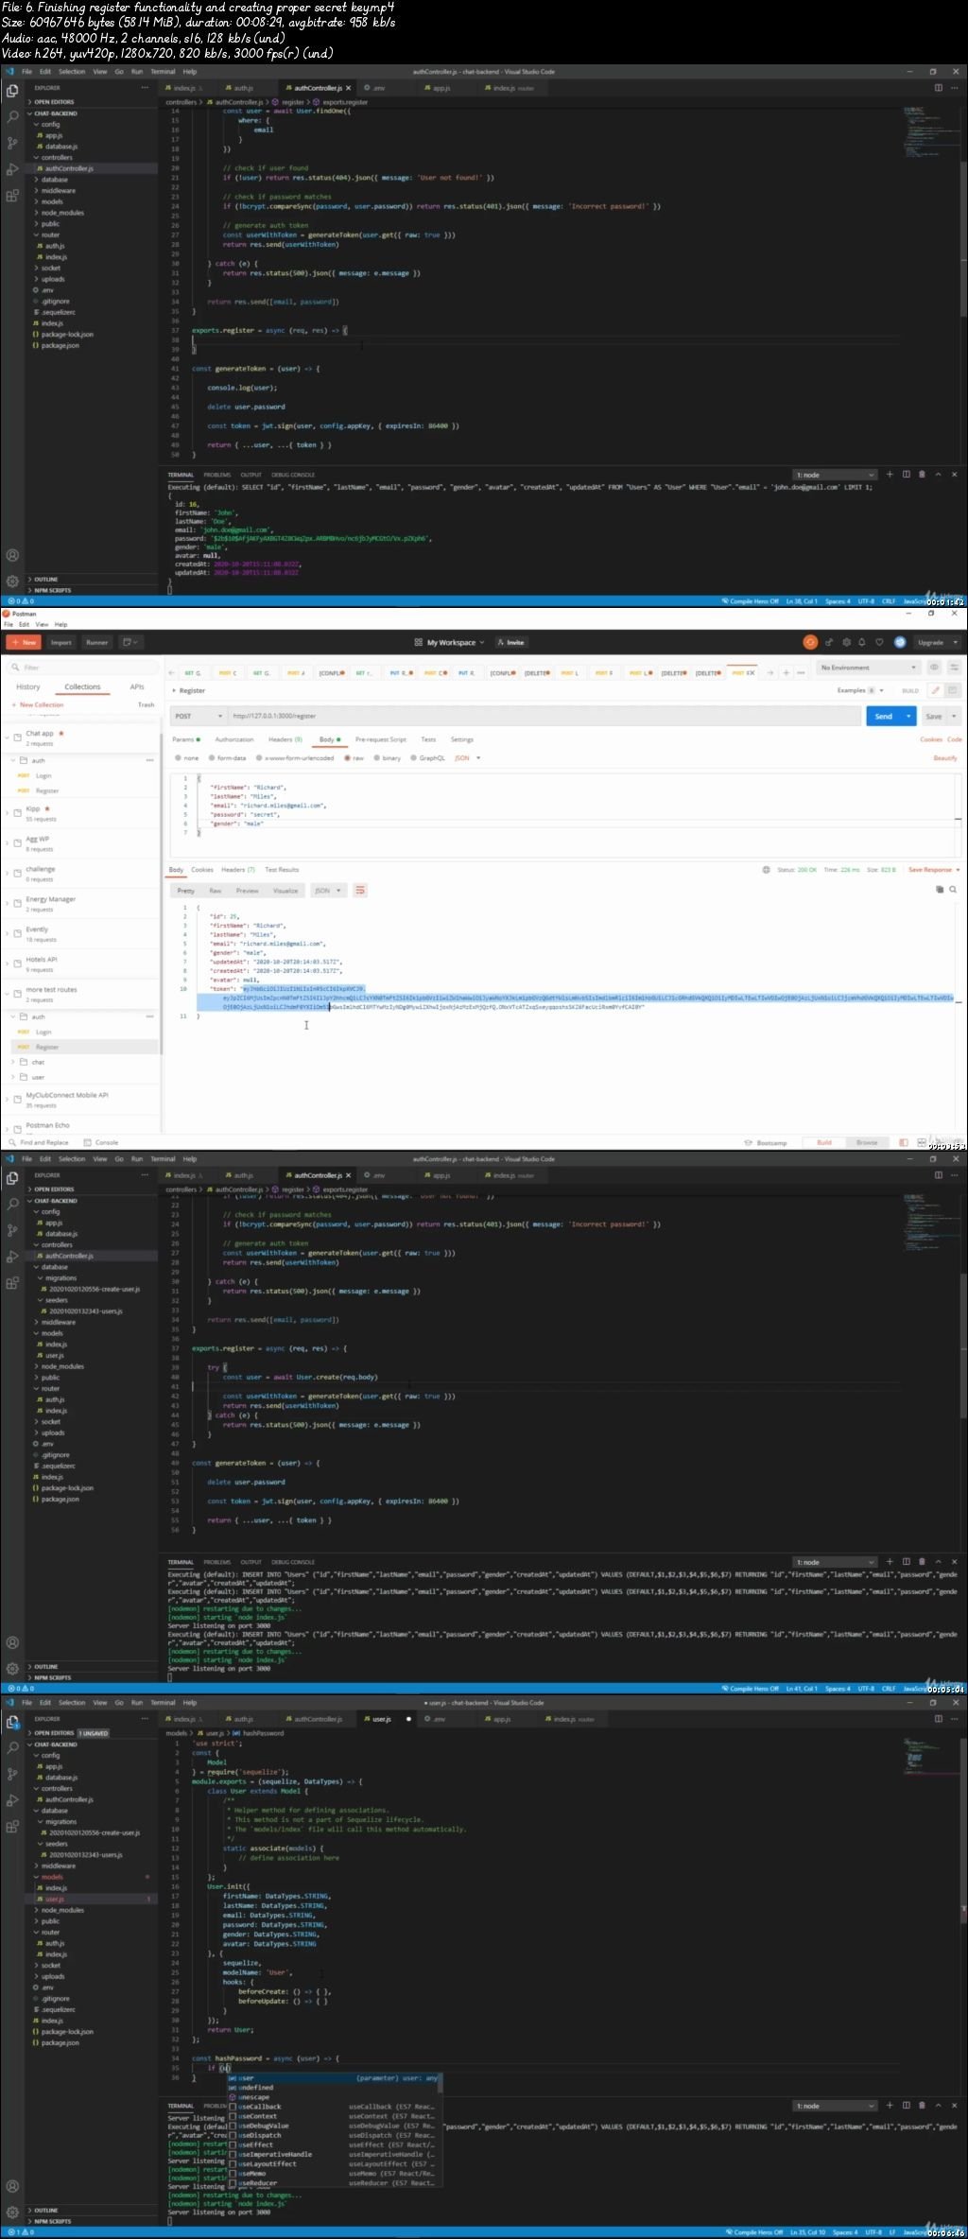Open Postman notifications bell

pos(862,642)
